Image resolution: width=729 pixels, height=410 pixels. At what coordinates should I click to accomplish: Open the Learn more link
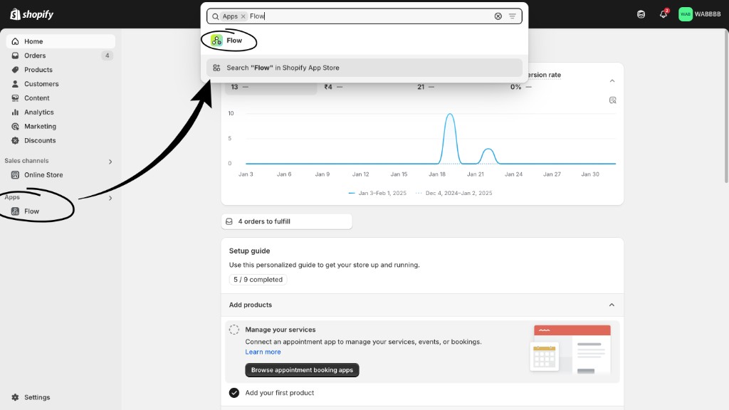pyautogui.click(x=263, y=352)
